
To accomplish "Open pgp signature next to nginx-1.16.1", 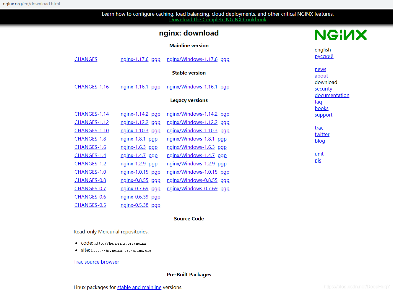I will 156,87.
